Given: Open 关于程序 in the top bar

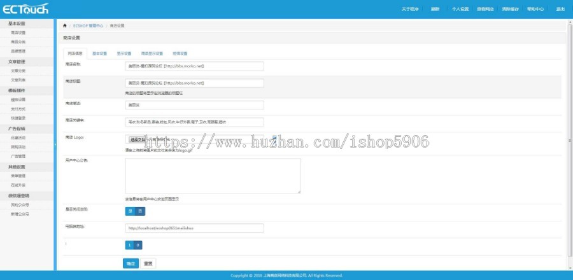Looking at the screenshot, I should tap(409, 9).
